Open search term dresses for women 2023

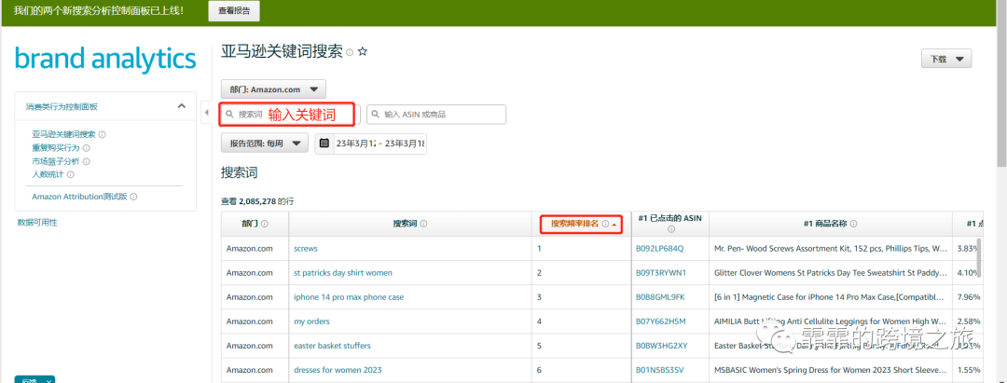[x=338, y=370]
